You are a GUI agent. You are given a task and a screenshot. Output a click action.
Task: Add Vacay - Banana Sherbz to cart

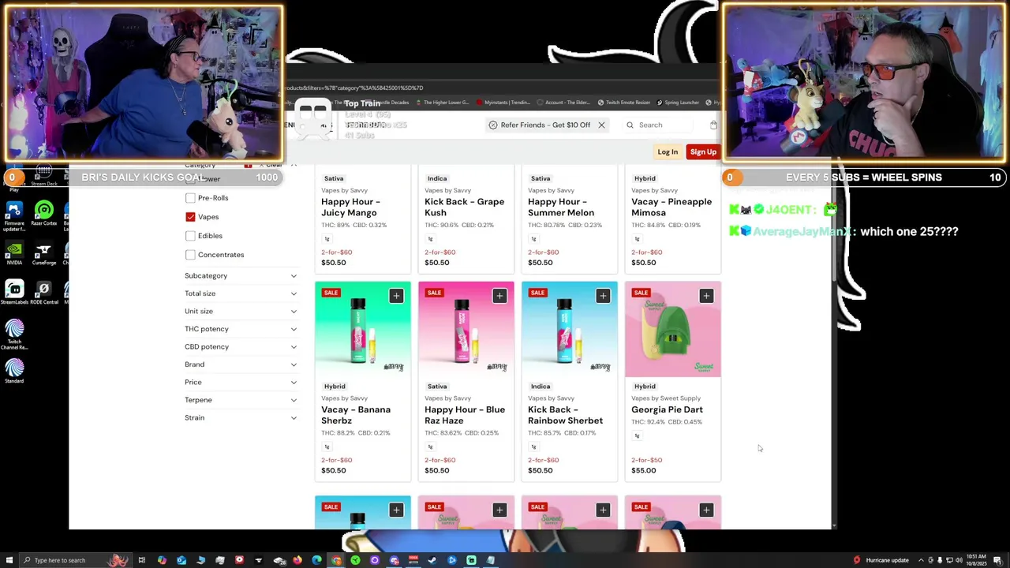pos(396,295)
